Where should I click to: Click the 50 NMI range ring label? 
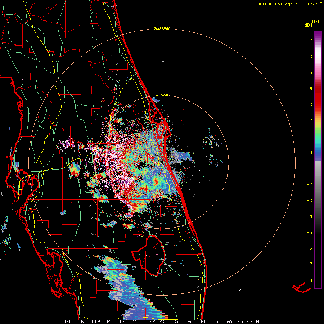pyautogui.click(x=162, y=95)
